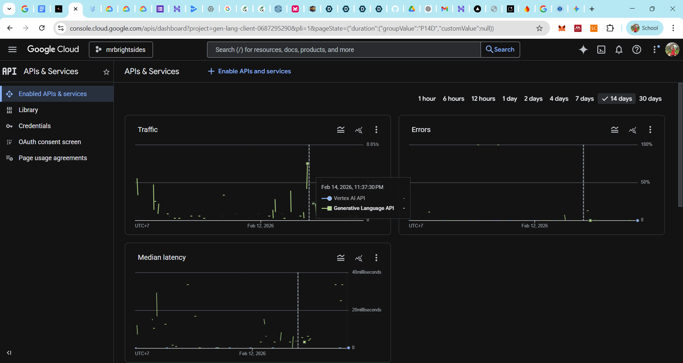The width and height of the screenshot is (683, 363).
Task: Switch to the Google Docs tab
Action: click(x=42, y=9)
